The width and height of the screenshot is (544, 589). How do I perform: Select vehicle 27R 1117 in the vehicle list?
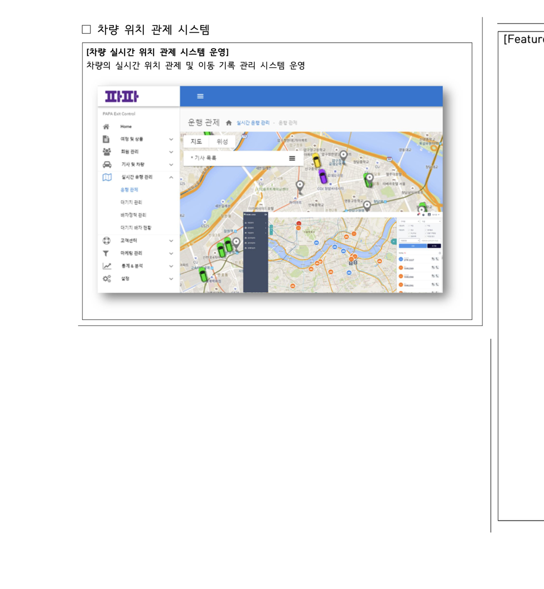point(409,260)
